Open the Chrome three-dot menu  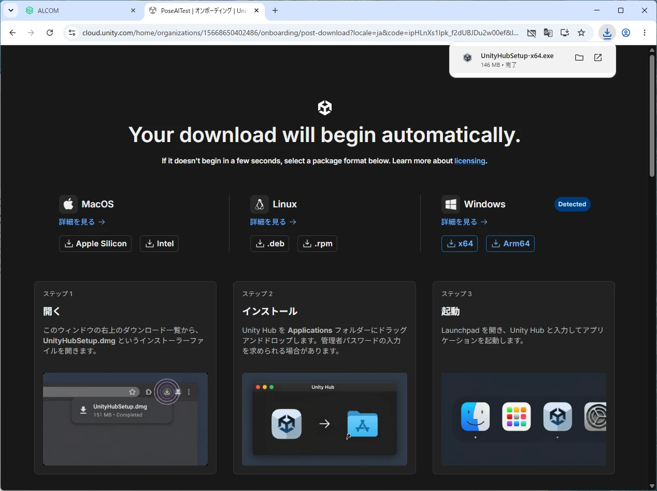tap(645, 33)
